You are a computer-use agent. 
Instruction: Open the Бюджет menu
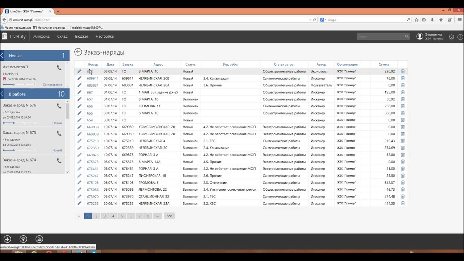coord(82,36)
